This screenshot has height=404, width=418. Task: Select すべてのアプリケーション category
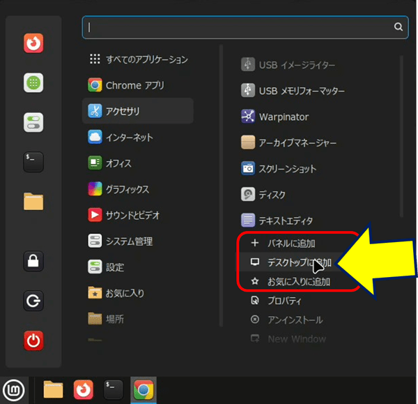click(138, 59)
